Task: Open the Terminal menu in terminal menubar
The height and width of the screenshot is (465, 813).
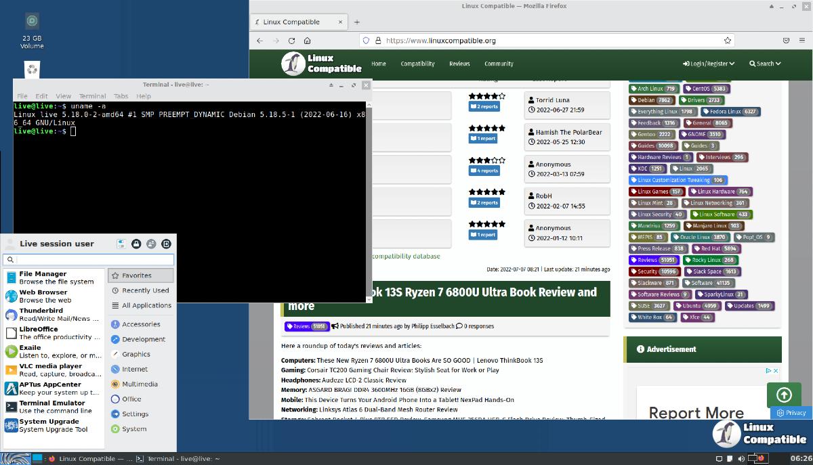Action: click(92, 96)
